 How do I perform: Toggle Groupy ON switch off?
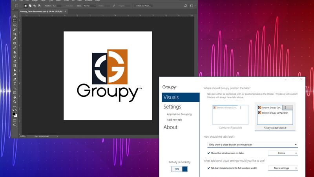pos(179,169)
